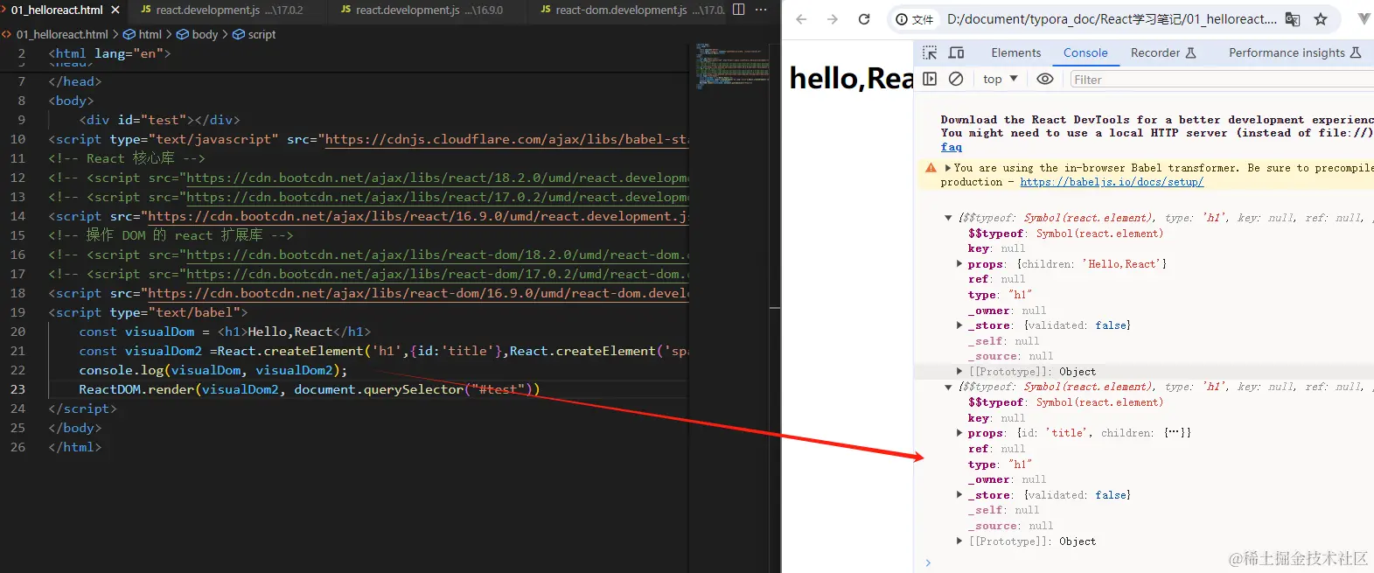Click the code minimap in VS Code
This screenshot has width=1374, height=573.
pos(732,66)
